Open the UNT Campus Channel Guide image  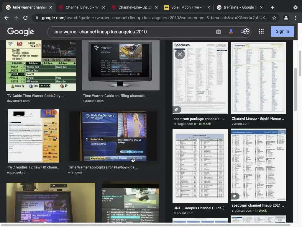coord(200,166)
